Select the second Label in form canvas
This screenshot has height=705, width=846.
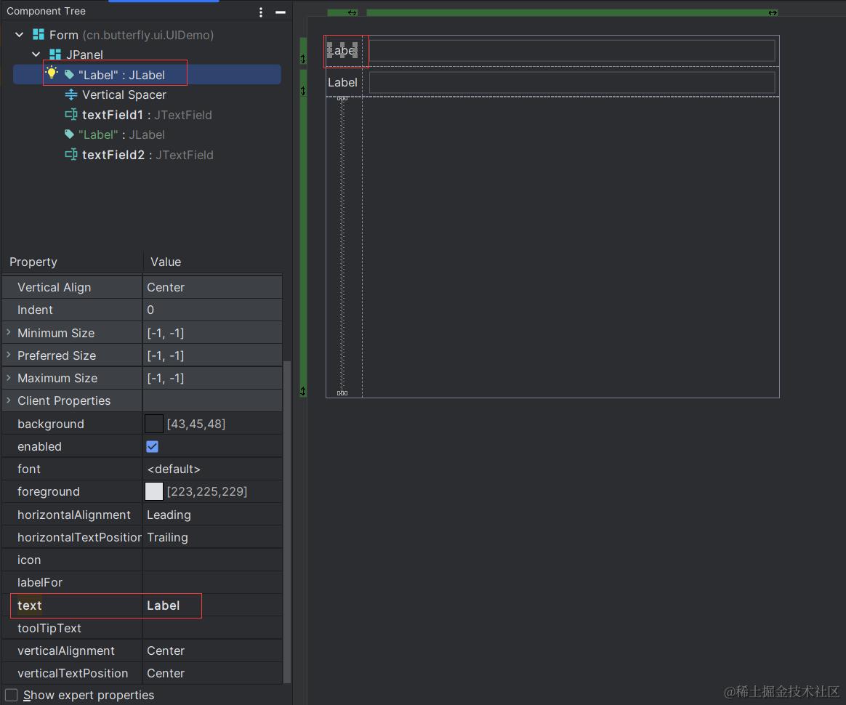(342, 83)
